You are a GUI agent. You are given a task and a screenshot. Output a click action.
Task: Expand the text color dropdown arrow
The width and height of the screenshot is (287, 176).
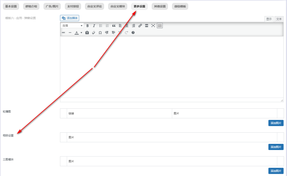coord(81,33)
